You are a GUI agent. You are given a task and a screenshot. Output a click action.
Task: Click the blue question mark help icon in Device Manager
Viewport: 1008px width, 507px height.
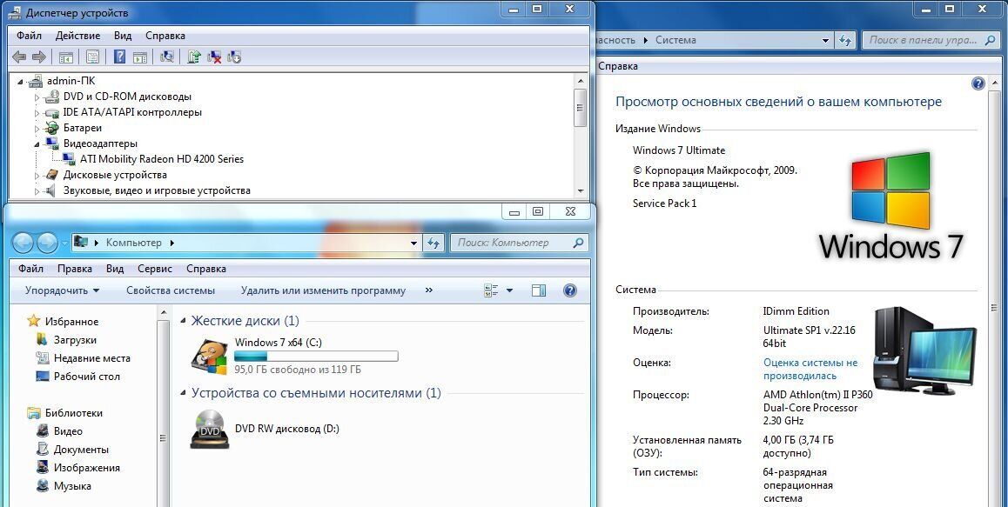[119, 57]
